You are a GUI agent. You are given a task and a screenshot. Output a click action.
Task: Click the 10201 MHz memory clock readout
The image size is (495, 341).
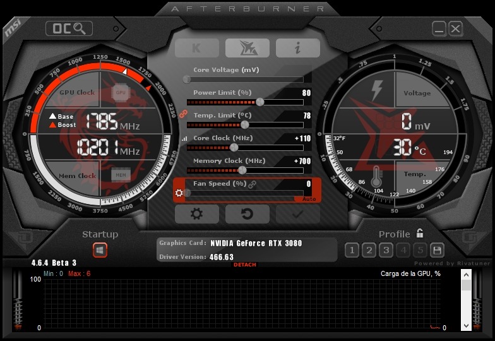(109, 148)
